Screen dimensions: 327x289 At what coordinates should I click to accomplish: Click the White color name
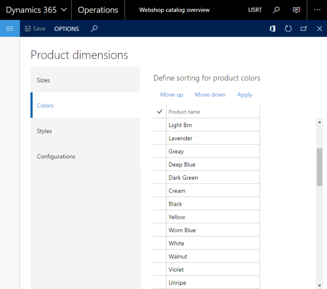point(176,243)
